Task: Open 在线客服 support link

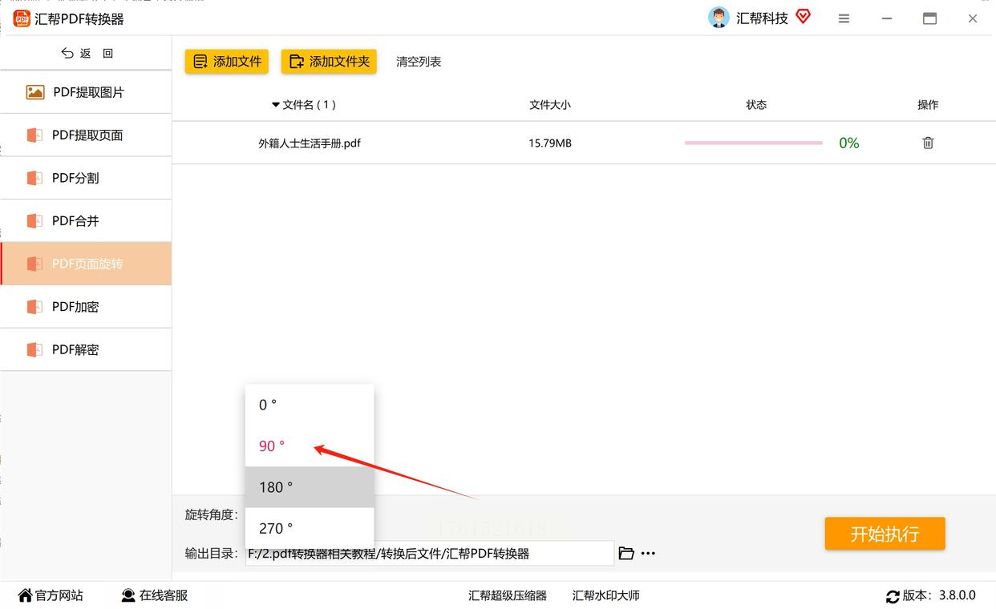Action: (154, 595)
